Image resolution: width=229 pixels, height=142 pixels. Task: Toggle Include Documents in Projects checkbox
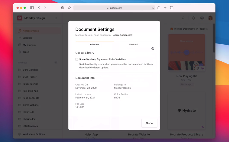[172, 29]
